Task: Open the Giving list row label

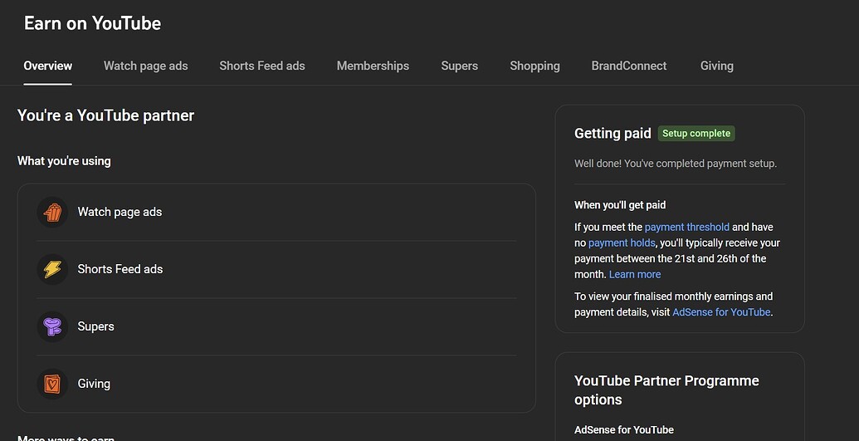Action: 94,384
